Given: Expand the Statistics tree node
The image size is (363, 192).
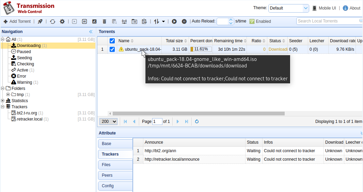Looking at the screenshot, I should [3, 101].
